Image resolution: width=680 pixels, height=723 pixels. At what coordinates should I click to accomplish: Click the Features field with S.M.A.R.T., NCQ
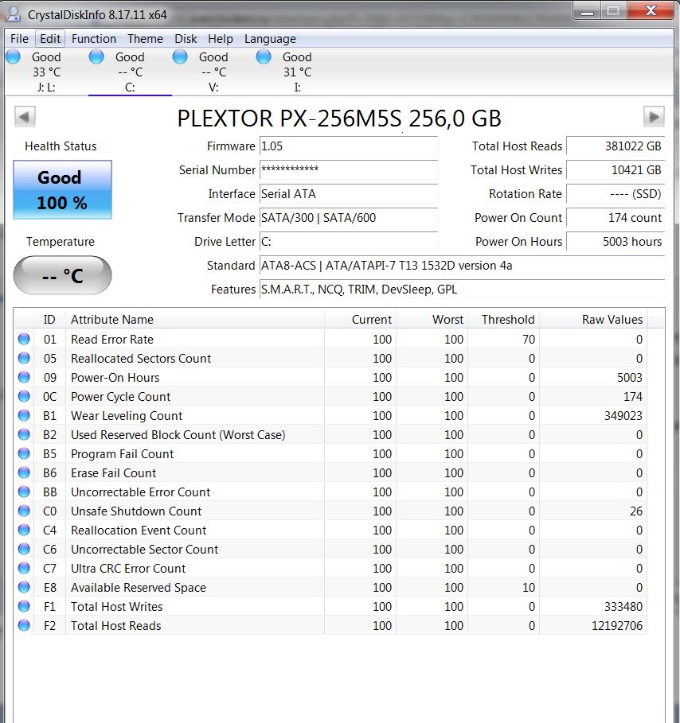pos(462,289)
